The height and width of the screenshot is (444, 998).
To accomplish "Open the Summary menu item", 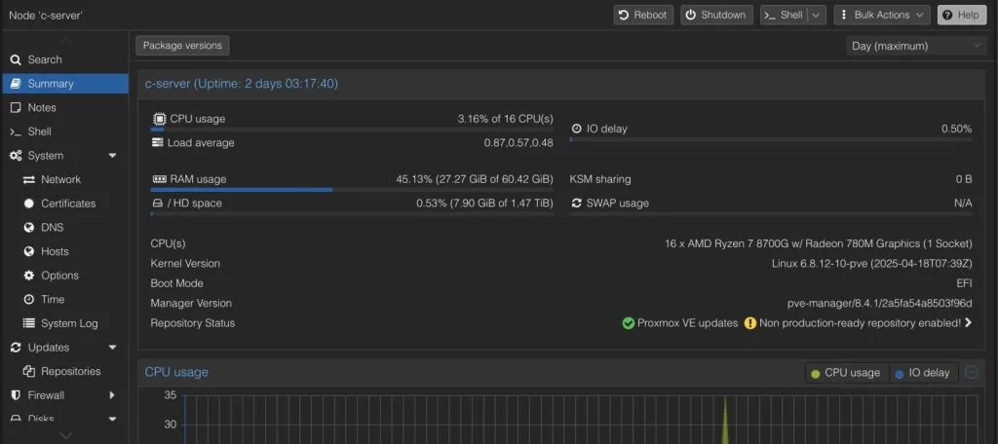I will 65,84.
